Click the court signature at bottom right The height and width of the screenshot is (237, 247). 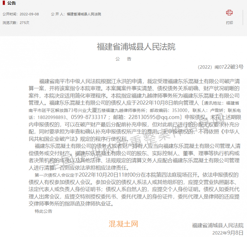coord(217,225)
